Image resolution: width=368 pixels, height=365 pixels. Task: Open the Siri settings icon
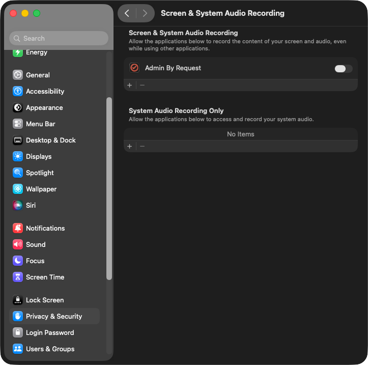18,205
